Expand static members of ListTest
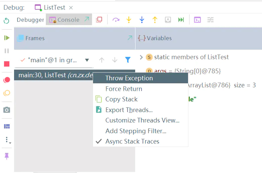 point(141,57)
